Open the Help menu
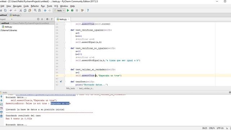Viewport: 231px width, 130px height. (x=73, y=6)
